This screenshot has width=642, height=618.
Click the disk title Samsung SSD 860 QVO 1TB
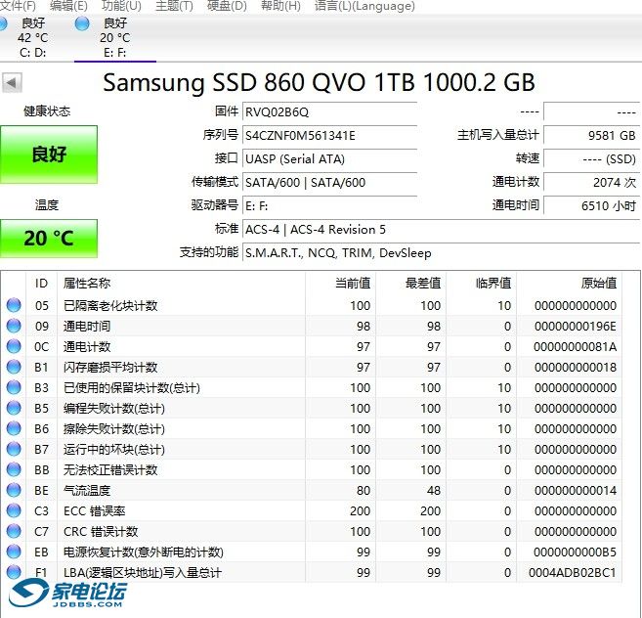tap(259, 82)
